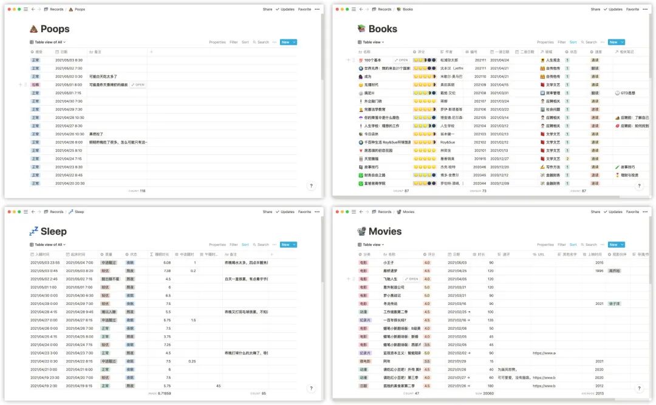Screen dimensions: 656x405
Task: Open Sort menu in Sleep window
Action: tap(245, 245)
